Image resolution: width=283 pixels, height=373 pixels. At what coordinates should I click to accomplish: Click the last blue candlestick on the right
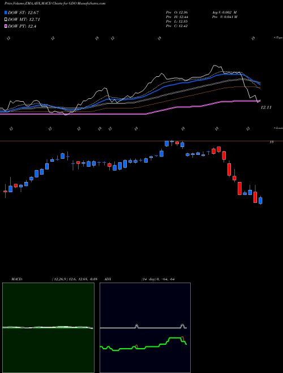tap(260, 200)
